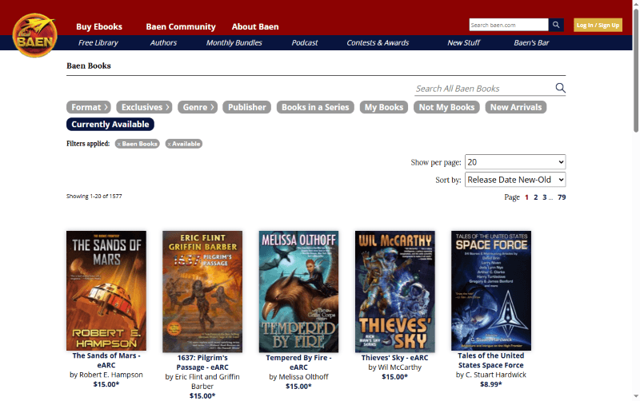Screen dimensions: 640x401
Task: Jump to results page 79
Action: click(562, 197)
